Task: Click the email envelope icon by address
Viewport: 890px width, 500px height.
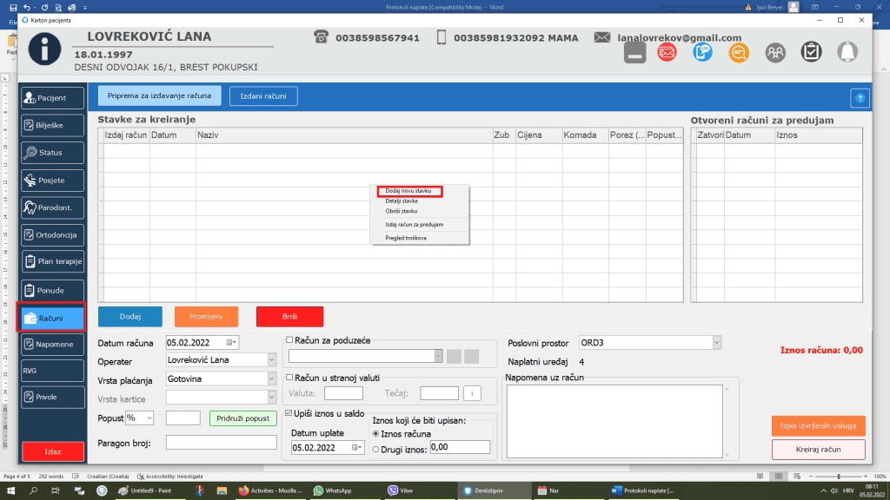Action: pyautogui.click(x=601, y=37)
